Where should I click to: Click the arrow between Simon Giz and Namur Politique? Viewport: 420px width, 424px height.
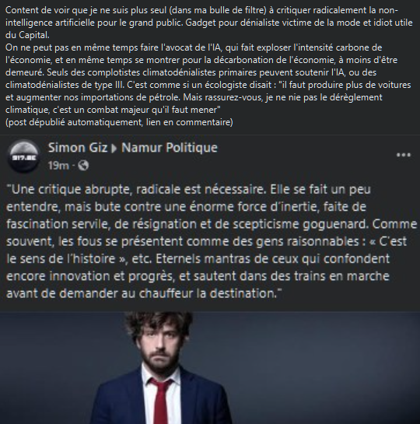pyautogui.click(x=114, y=149)
